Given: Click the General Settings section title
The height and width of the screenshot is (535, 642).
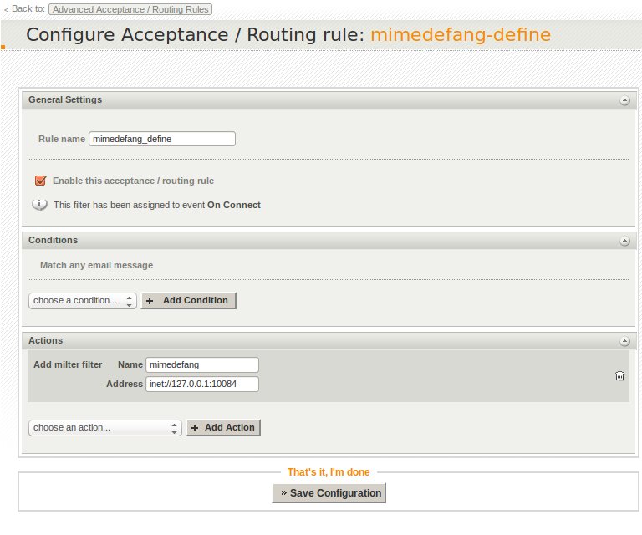Looking at the screenshot, I should [65, 99].
